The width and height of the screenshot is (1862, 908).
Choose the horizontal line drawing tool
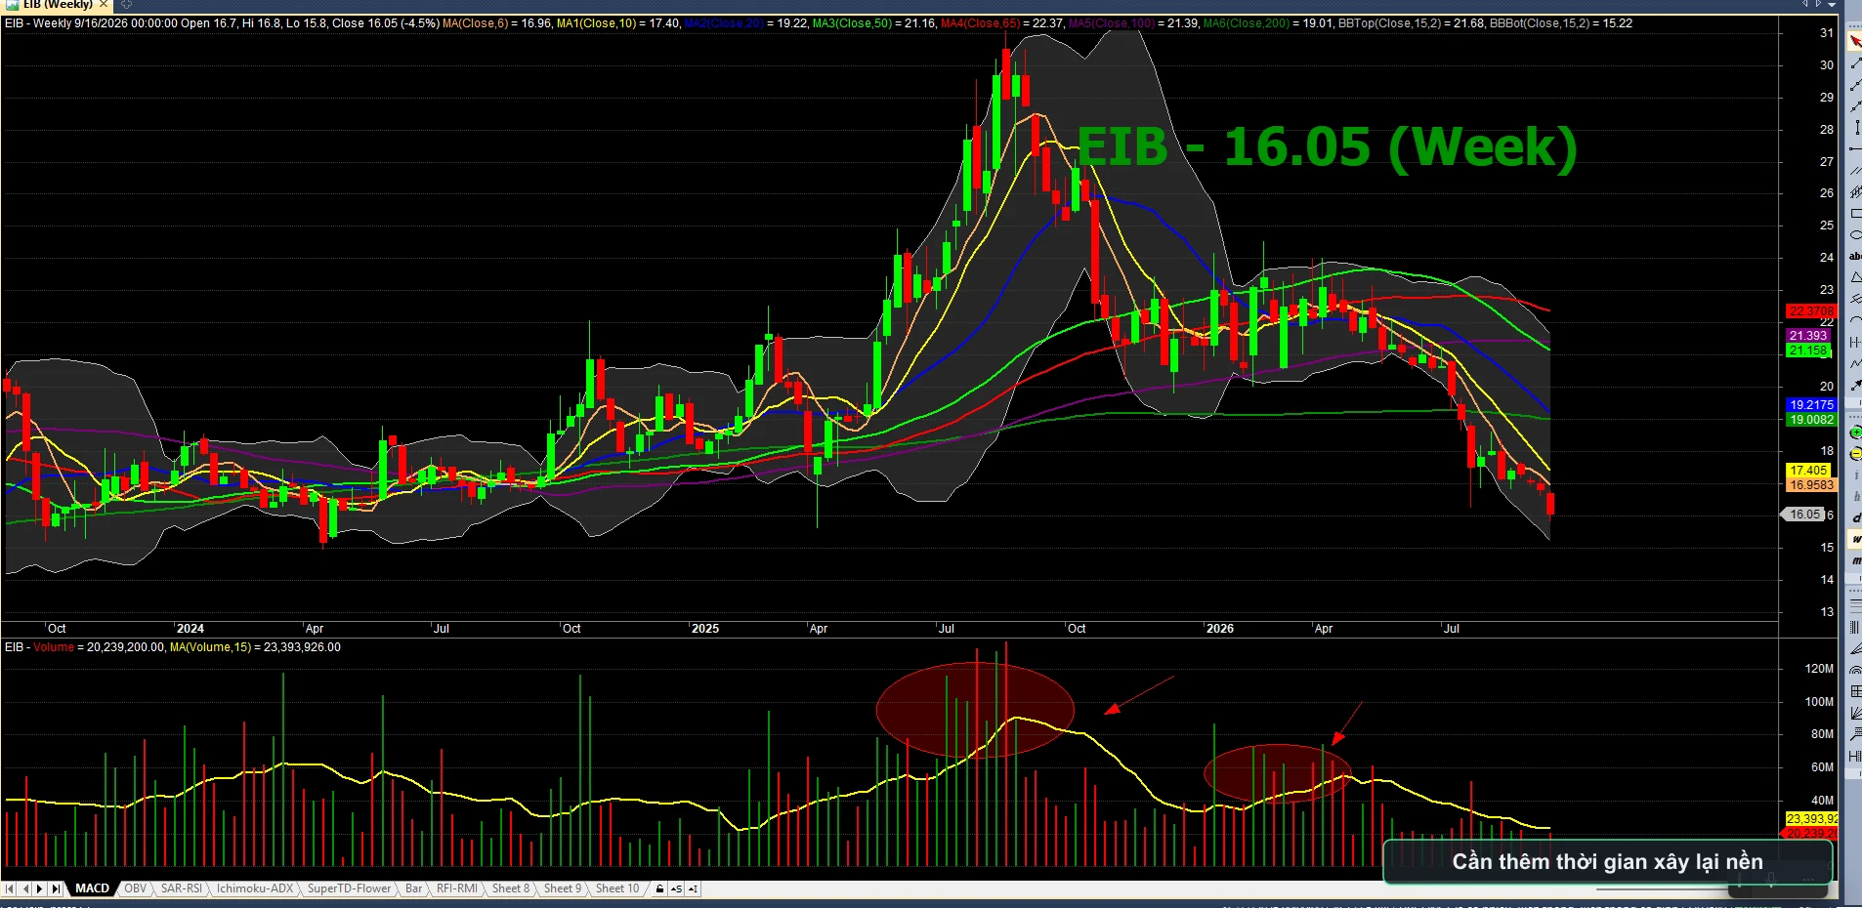click(x=1855, y=149)
